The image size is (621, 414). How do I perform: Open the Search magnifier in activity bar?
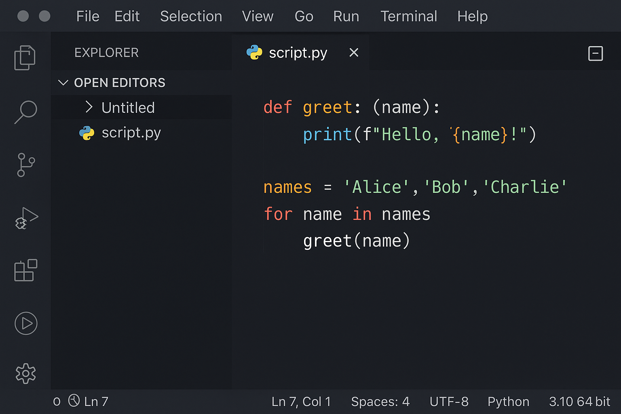[x=26, y=112]
